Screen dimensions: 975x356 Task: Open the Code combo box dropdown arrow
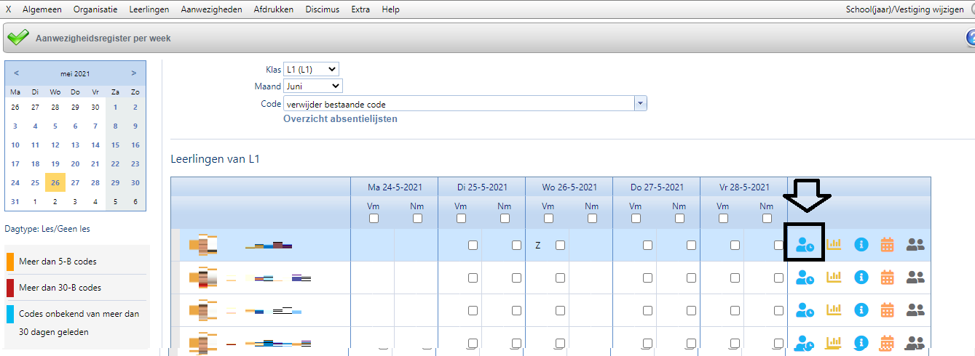pyautogui.click(x=641, y=104)
